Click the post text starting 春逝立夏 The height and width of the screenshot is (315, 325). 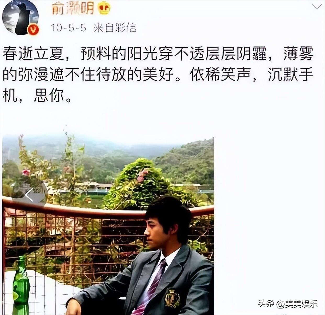(158, 74)
